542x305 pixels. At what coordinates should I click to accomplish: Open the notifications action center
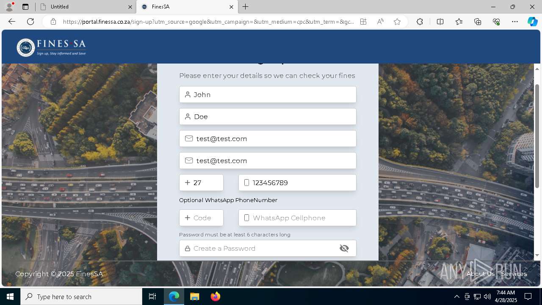click(x=528, y=297)
